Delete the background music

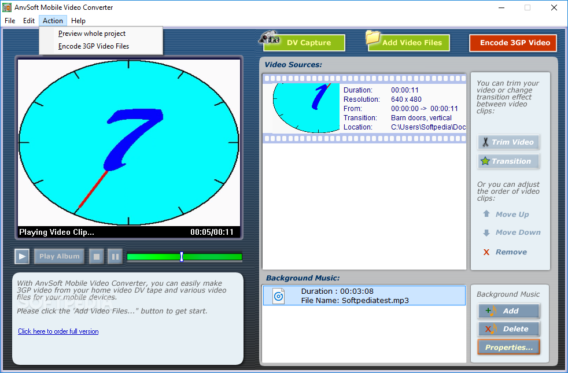(x=508, y=329)
